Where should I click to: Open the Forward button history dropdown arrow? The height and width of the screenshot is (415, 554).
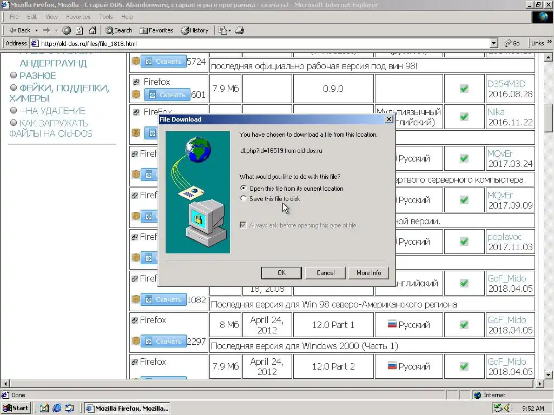tap(56, 30)
